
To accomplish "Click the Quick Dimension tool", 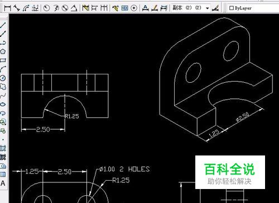I will point(85,8).
